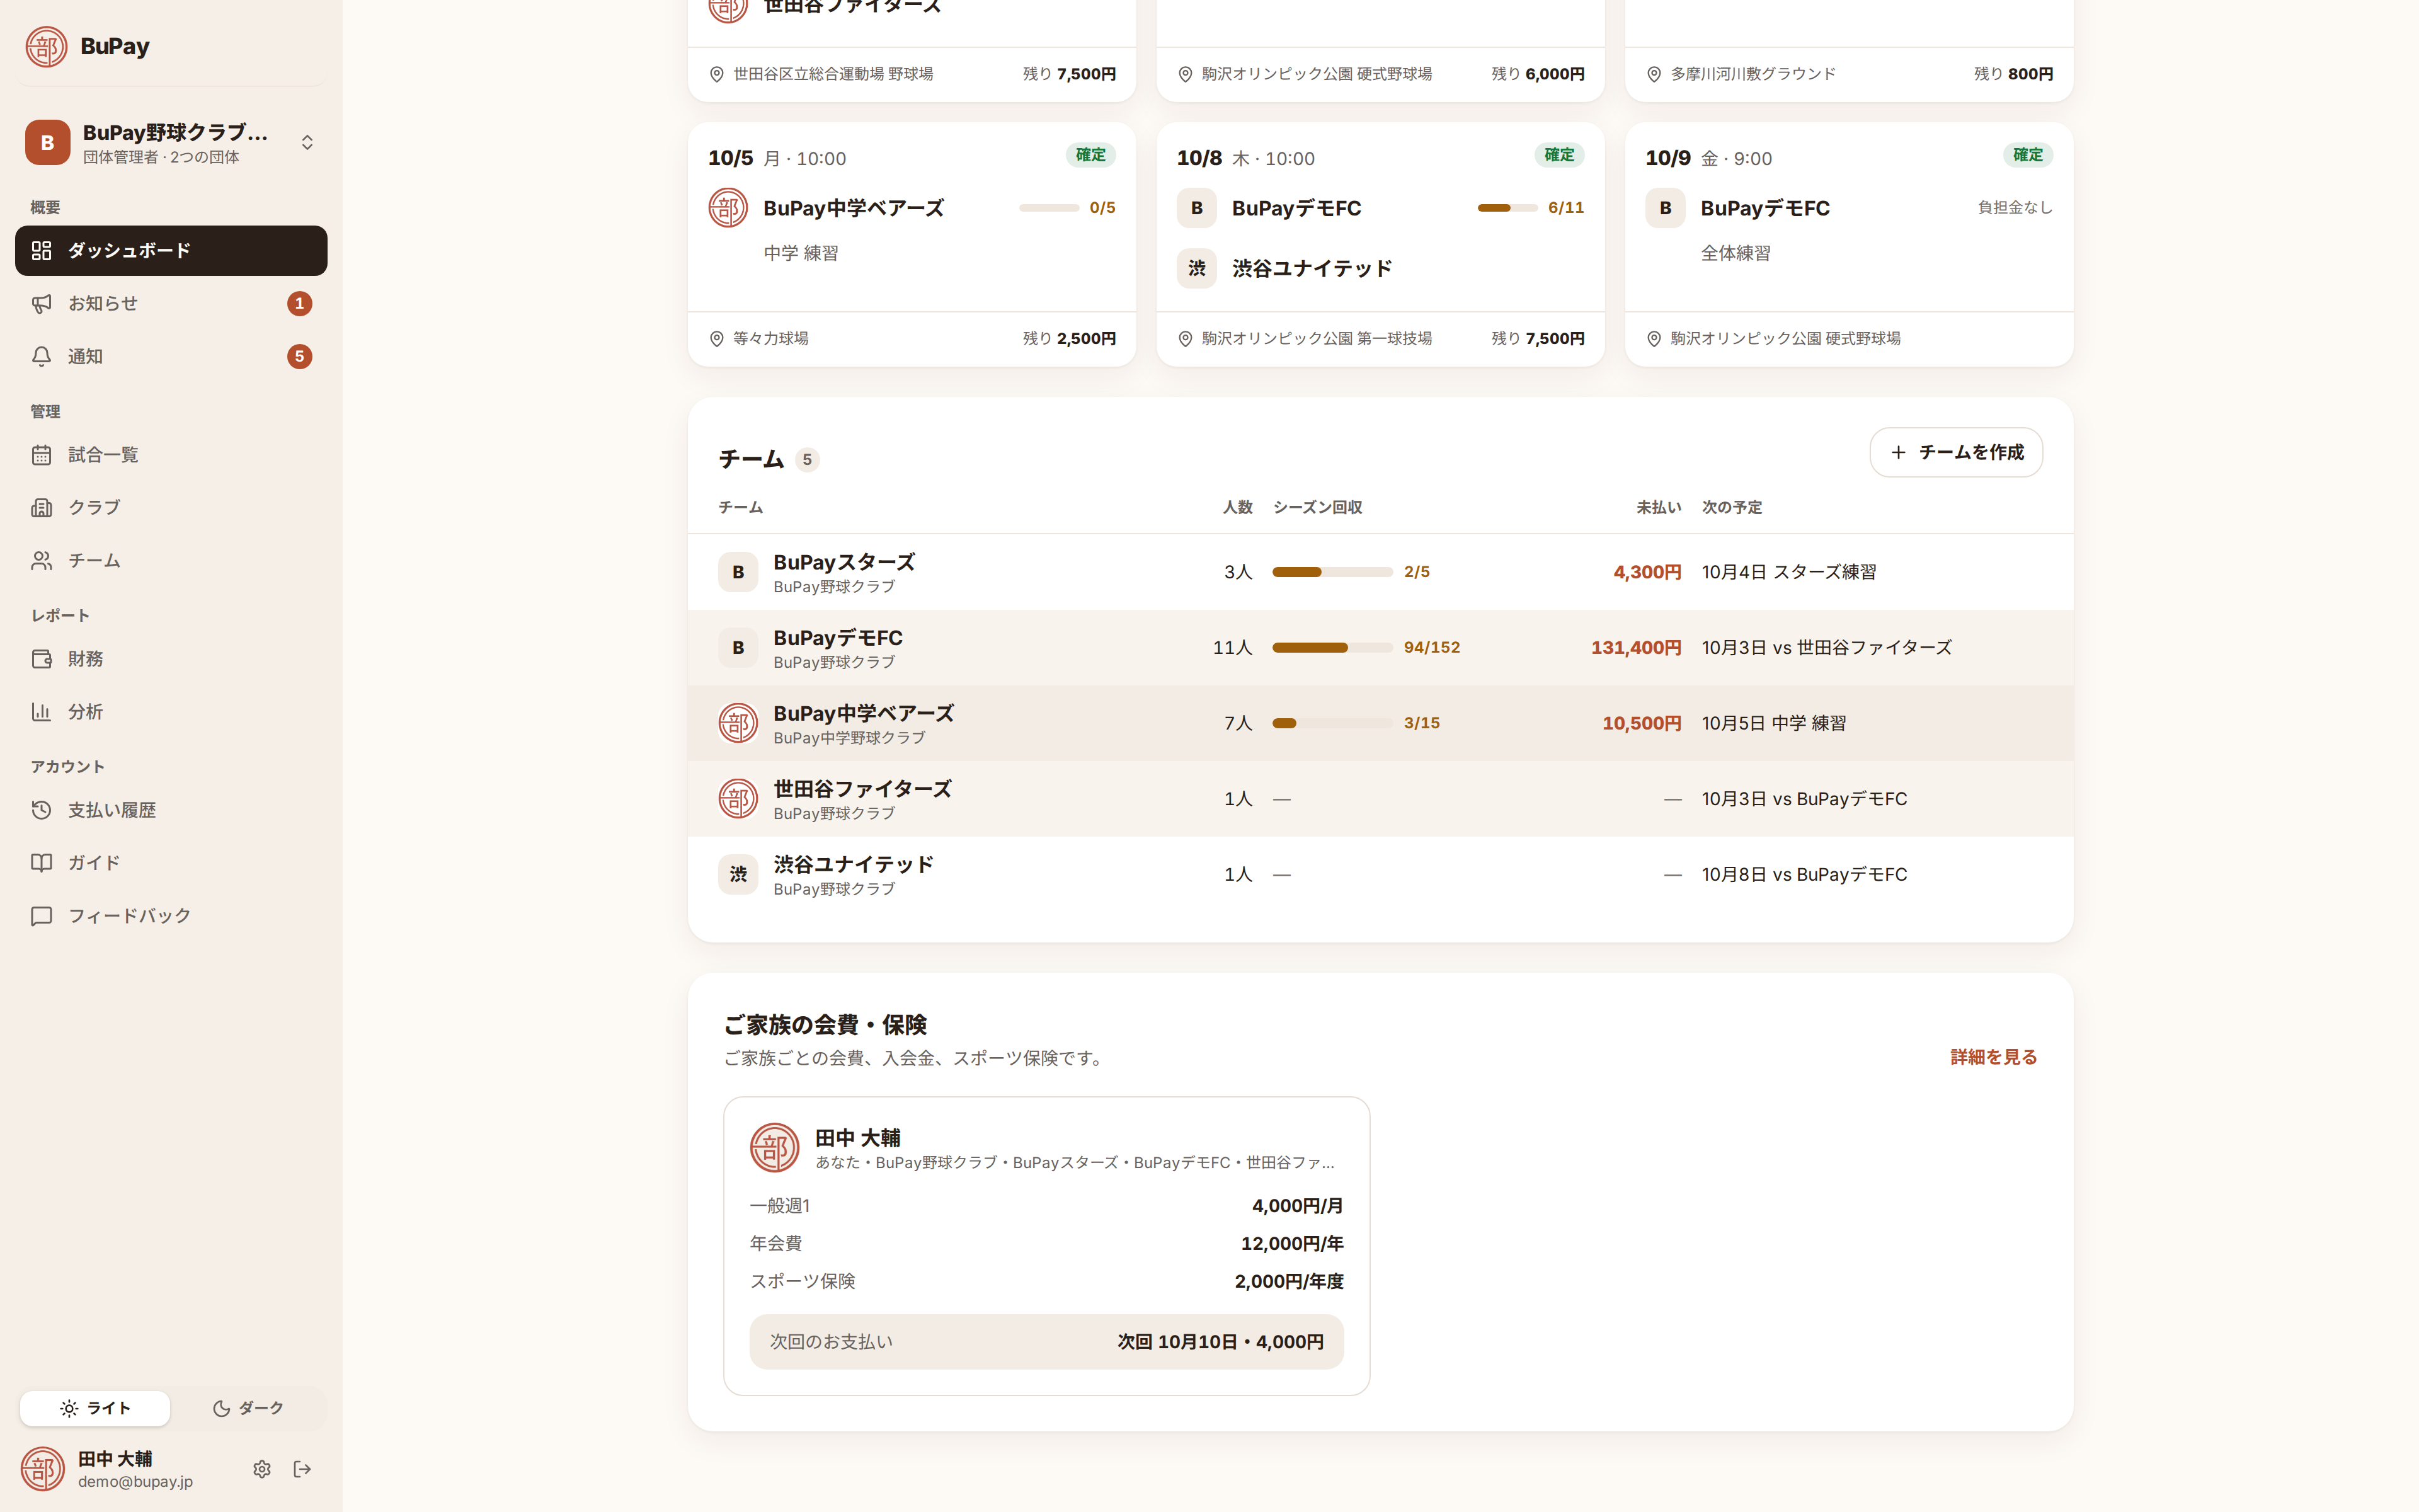This screenshot has height=1512, width=2419.
Task: Open the ダッシュボード dashboard menu item
Action: click(x=171, y=250)
